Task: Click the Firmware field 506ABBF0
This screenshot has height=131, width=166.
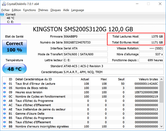Action: tap(85, 37)
